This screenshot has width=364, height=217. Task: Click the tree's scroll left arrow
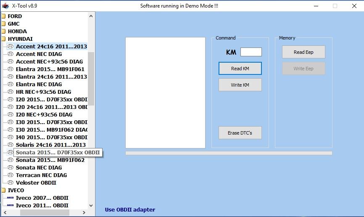(x=5, y=212)
